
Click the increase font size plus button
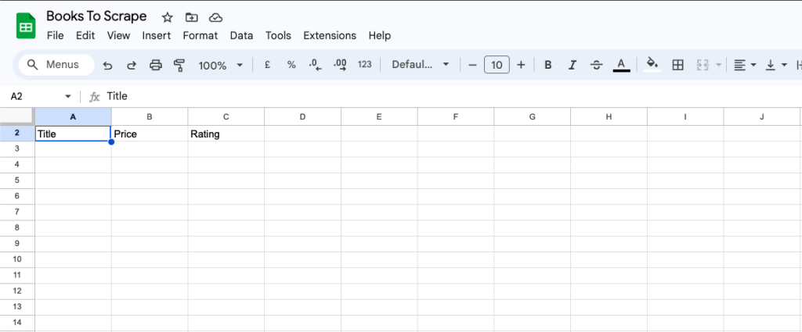(x=521, y=65)
